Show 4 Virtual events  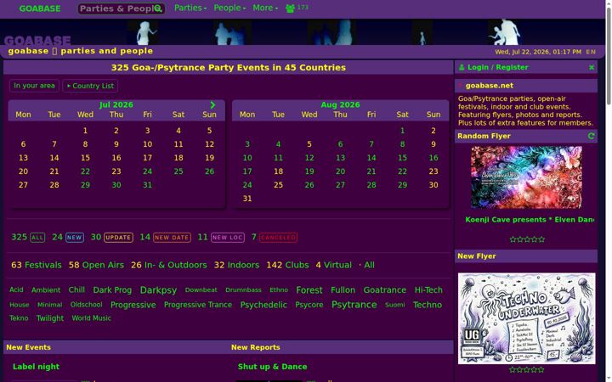334,265
